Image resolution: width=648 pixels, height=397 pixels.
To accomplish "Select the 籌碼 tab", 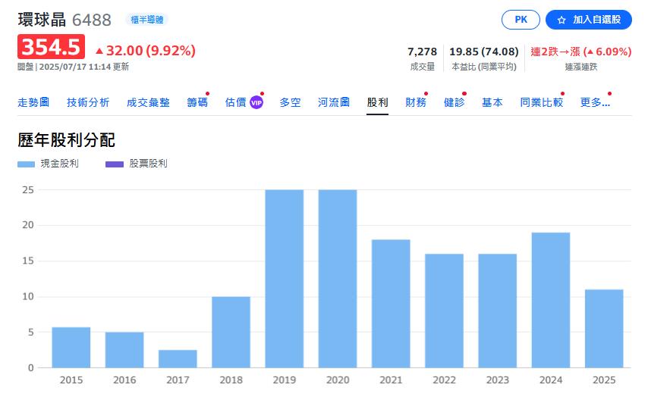I will 197,102.
